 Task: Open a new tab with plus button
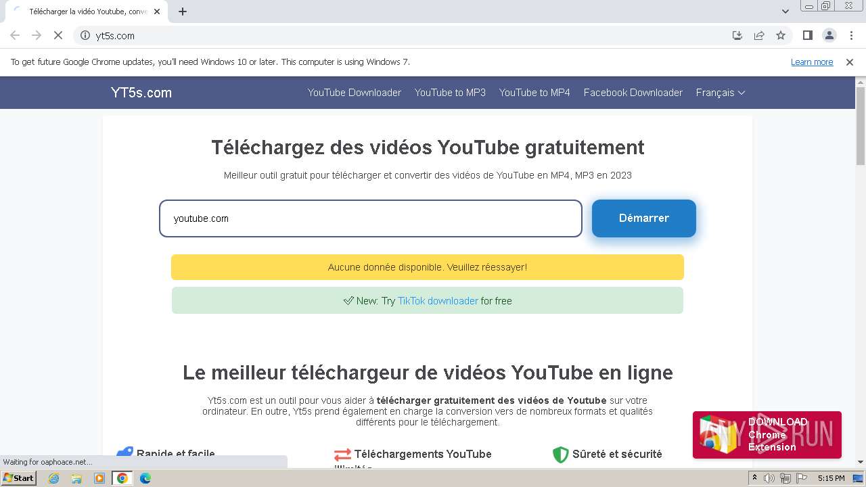coord(183,11)
